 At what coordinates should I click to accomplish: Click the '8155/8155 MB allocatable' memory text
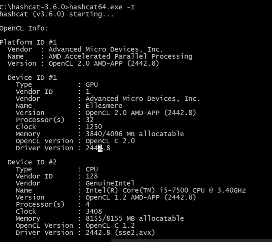(134, 218)
